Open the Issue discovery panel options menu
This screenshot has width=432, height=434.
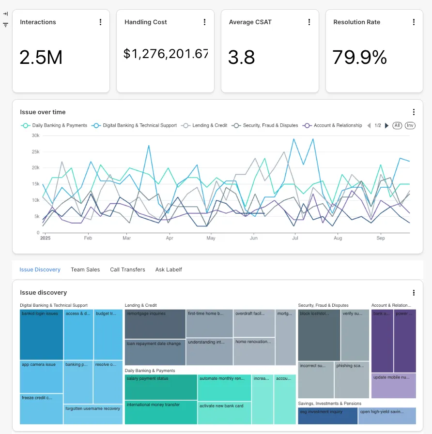point(414,293)
